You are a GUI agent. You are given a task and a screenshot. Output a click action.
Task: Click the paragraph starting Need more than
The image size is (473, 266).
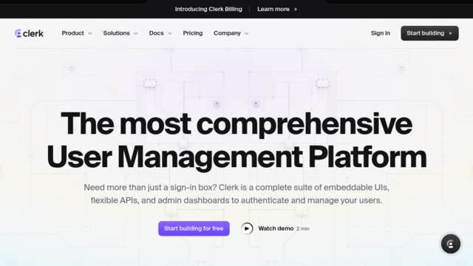pyautogui.click(x=236, y=194)
